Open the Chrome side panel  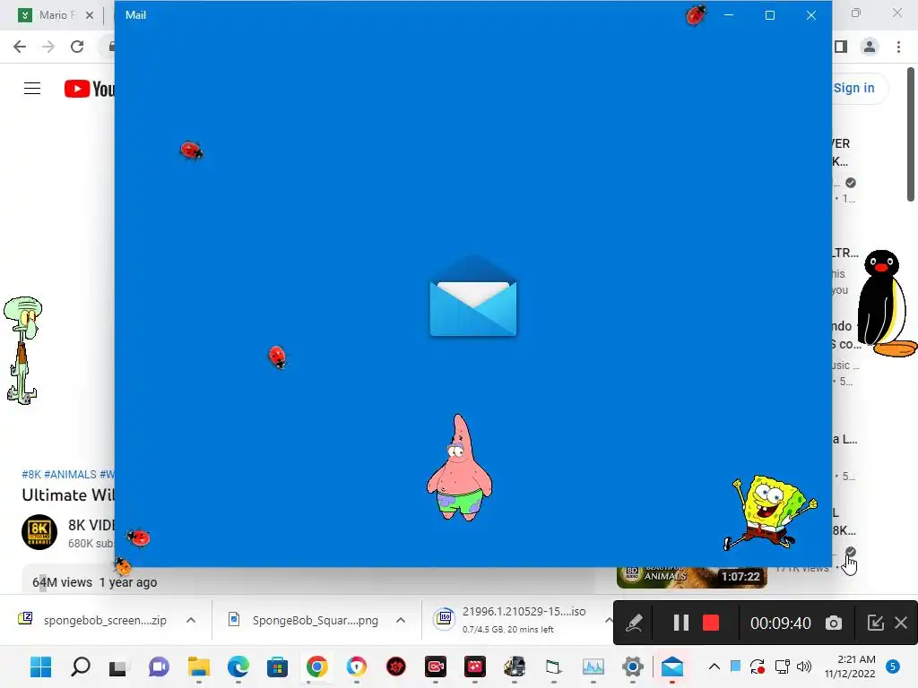(841, 47)
